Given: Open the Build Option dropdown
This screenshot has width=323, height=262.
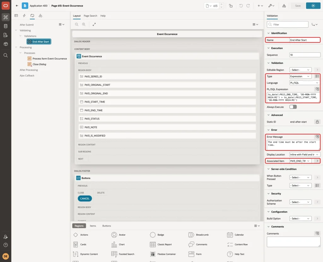Looking at the screenshot, I should pyautogui.click(x=300, y=219).
